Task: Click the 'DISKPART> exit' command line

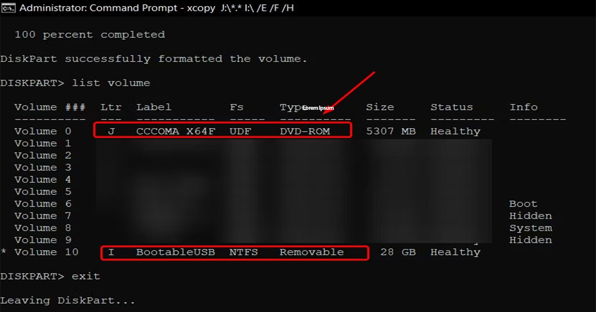Action: click(50, 276)
